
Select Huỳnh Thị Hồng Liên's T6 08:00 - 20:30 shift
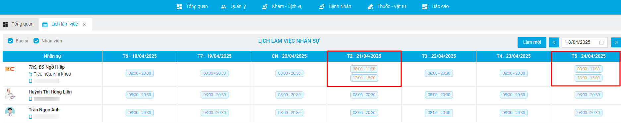tap(140, 95)
